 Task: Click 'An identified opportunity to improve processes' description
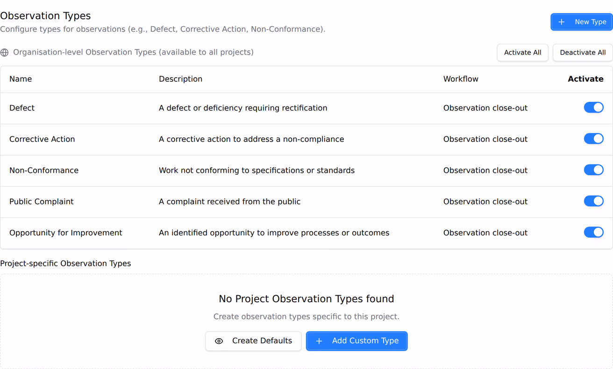(274, 233)
